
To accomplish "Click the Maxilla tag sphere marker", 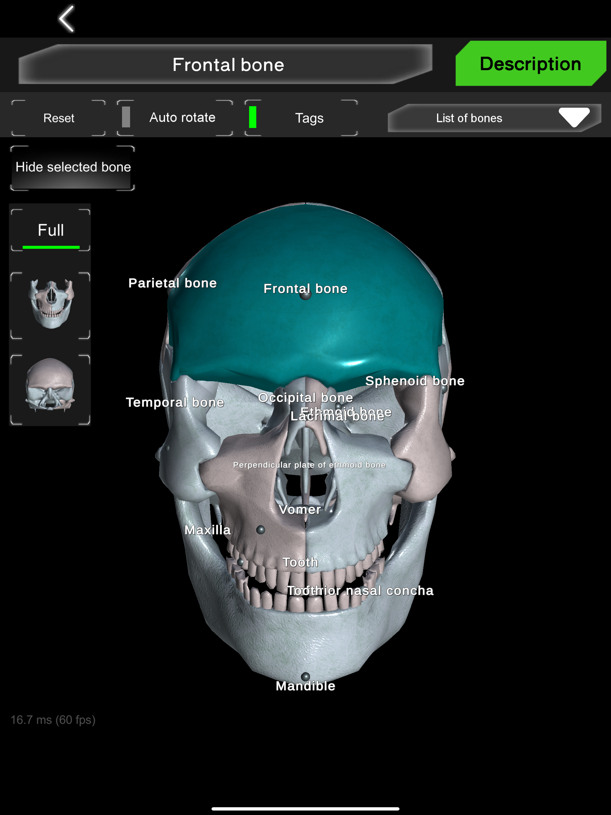I will [260, 530].
